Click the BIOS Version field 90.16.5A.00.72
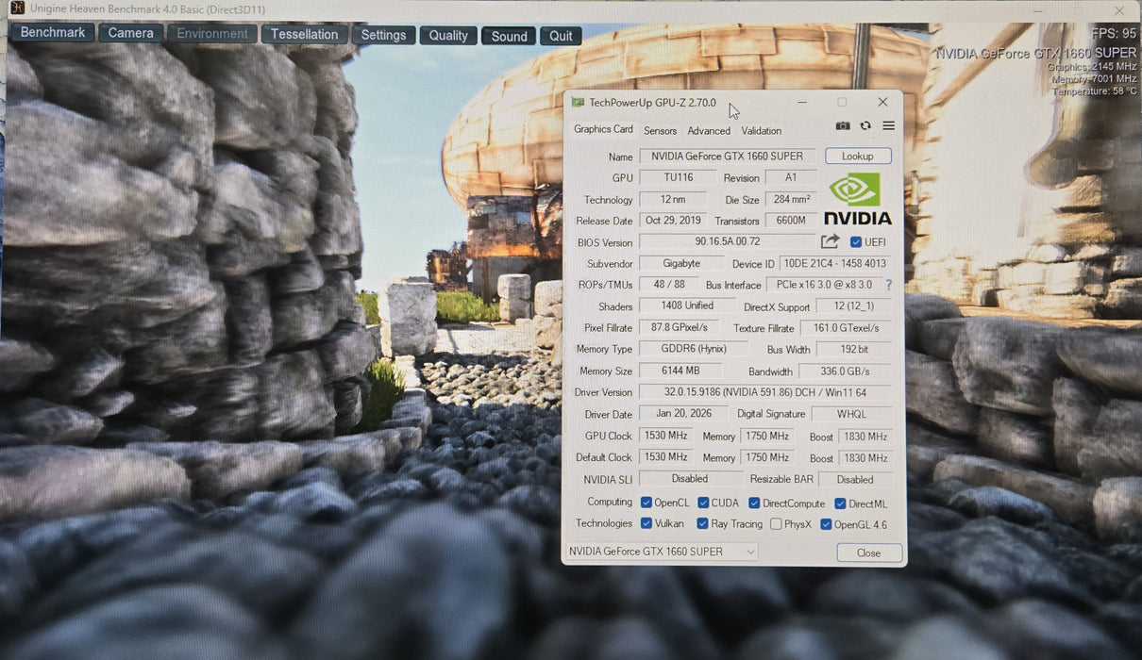The width and height of the screenshot is (1142, 660). [728, 242]
